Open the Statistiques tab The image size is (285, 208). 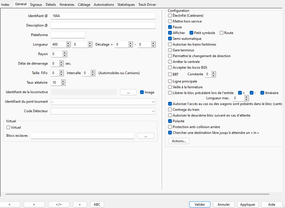pos(126,5)
